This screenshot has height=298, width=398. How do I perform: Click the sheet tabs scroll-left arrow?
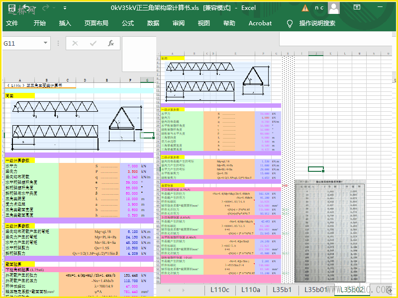coord(169,290)
